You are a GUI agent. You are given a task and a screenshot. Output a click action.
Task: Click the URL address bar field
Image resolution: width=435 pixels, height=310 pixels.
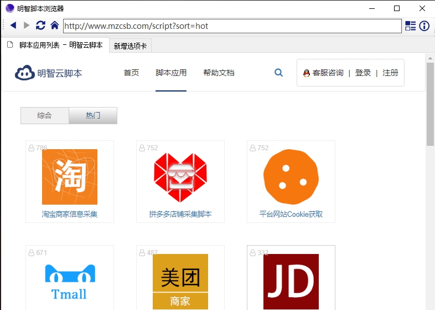pos(232,26)
